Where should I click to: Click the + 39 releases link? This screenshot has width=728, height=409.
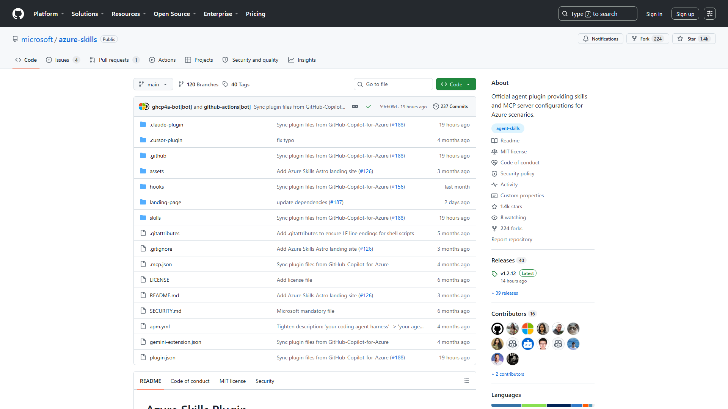(505, 293)
